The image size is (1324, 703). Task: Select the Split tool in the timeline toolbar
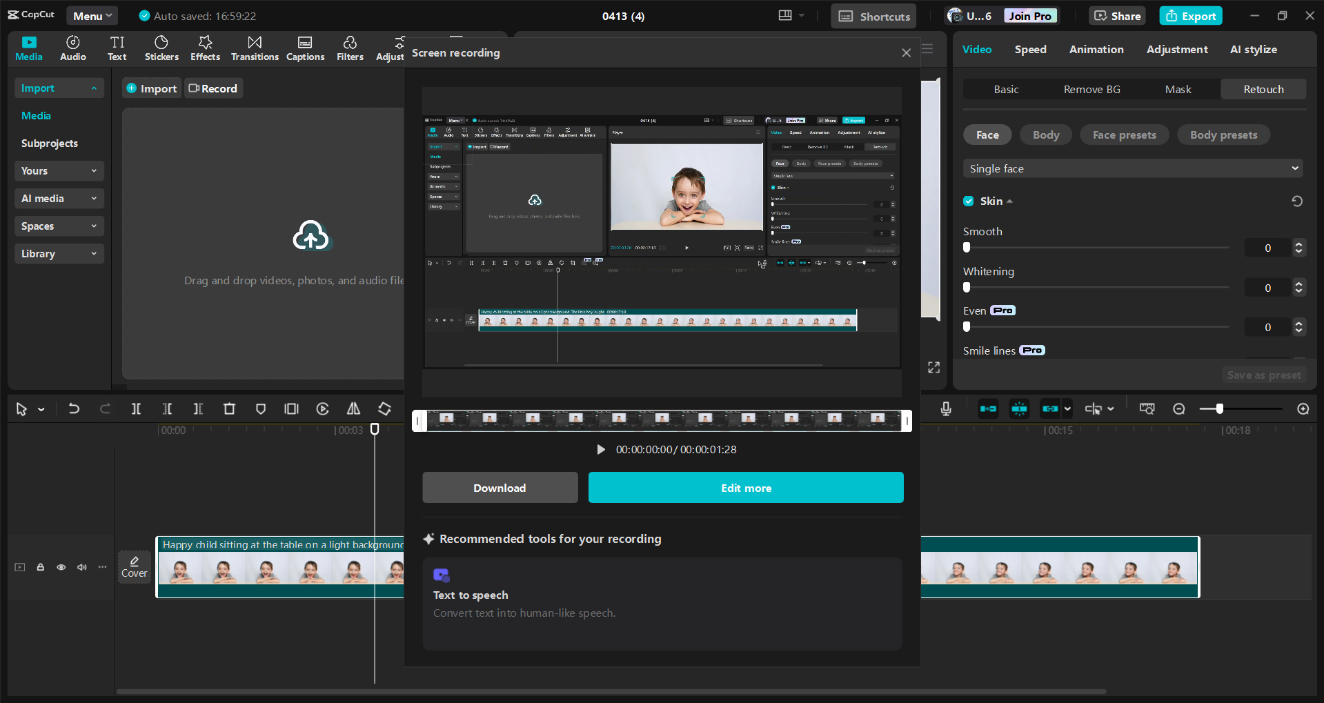pyautogui.click(x=136, y=408)
